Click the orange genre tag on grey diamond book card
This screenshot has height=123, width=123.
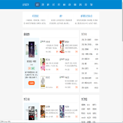click(x=57, y=87)
